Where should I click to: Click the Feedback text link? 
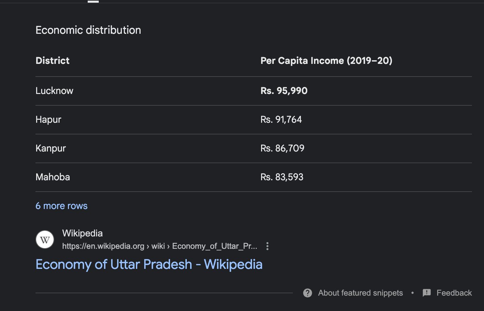pyautogui.click(x=454, y=293)
